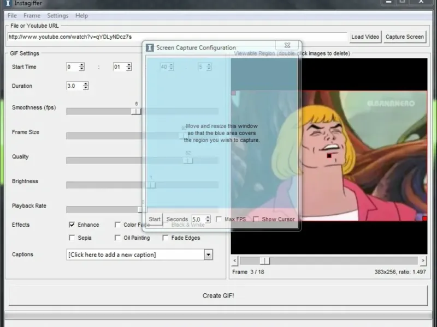Screen dimensions: 437x327
Task: Click the YouTube URL input field
Action: 177,37
